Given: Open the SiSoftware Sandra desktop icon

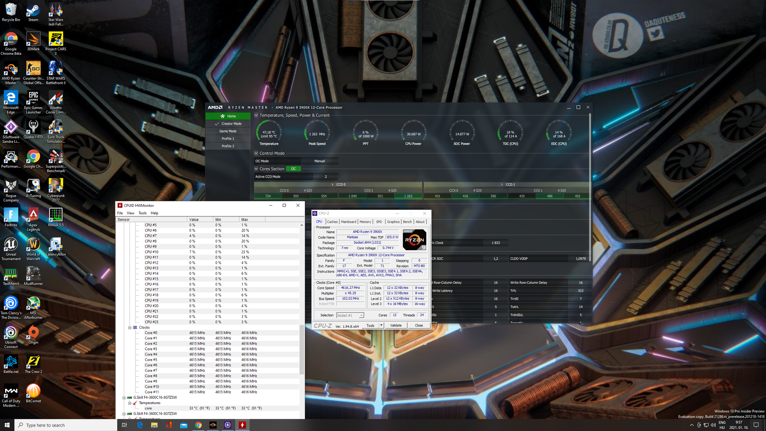Looking at the screenshot, I should (11, 132).
